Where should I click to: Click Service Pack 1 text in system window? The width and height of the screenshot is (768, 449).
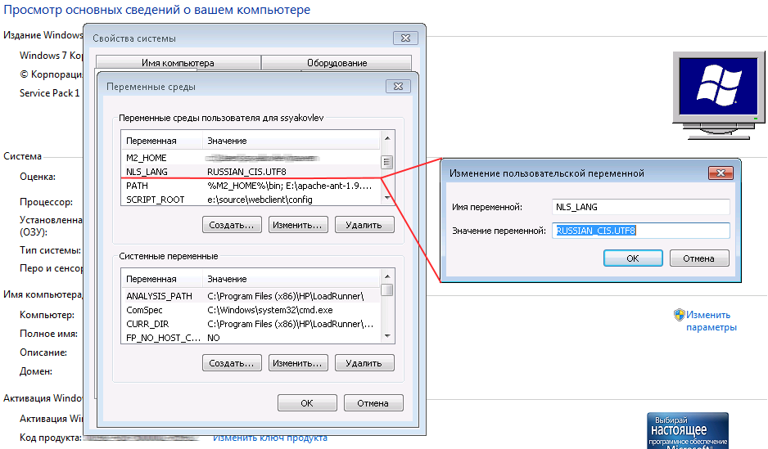(49, 93)
